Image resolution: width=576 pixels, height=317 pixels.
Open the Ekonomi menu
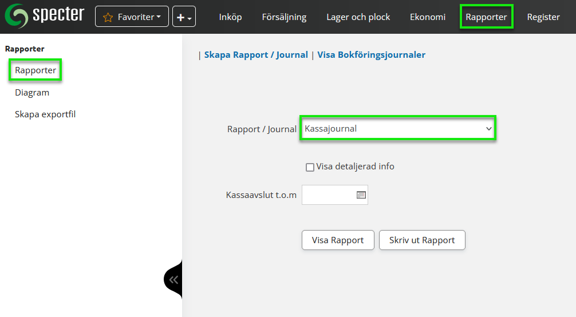(x=427, y=17)
